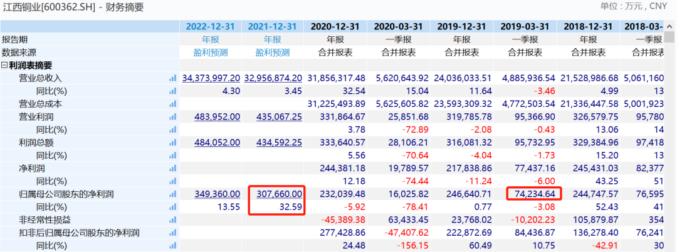677x252 pixels.
Task: Click title 江西铜业[600362.SH] - 财务摘要
Action: (73, 7)
